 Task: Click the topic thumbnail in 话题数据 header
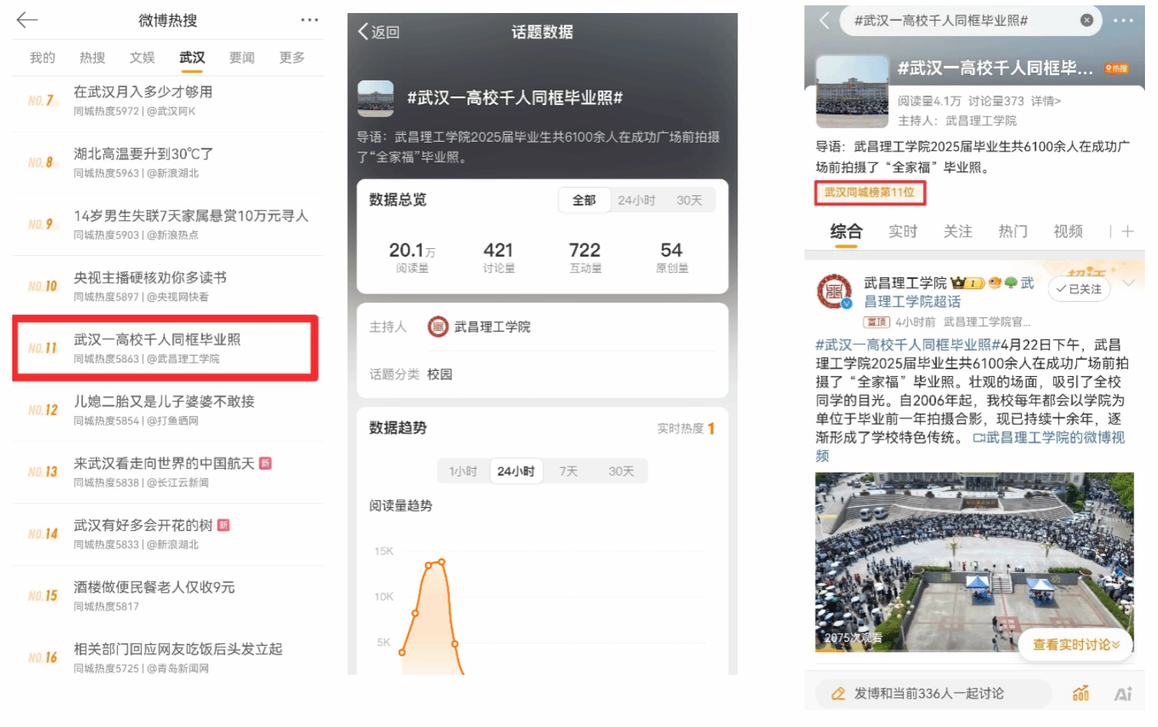[375, 98]
